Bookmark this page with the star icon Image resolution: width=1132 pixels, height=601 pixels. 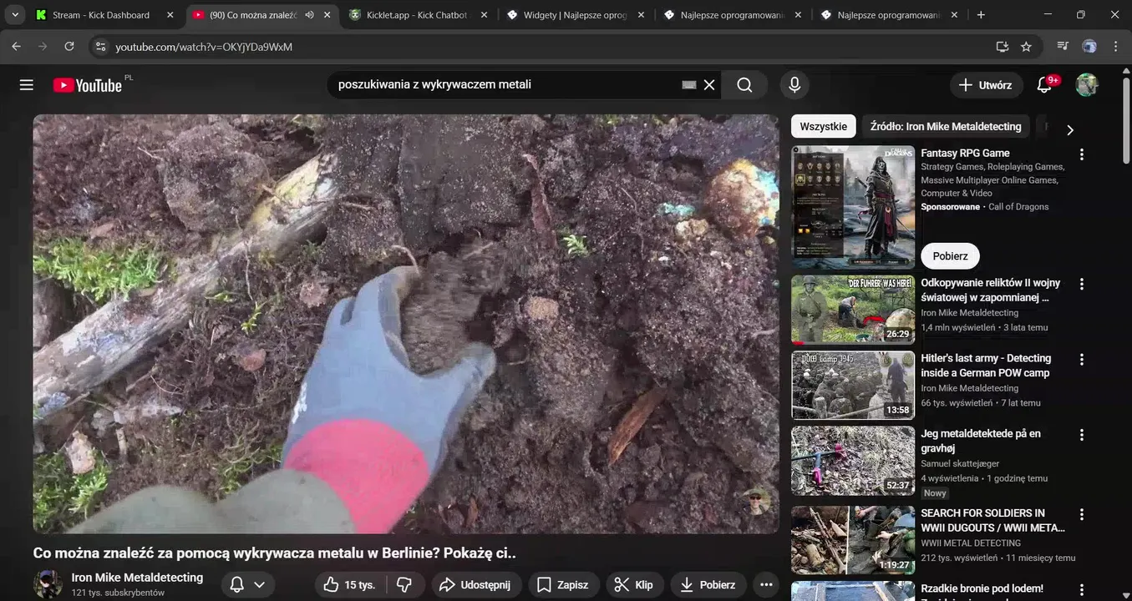[1026, 47]
